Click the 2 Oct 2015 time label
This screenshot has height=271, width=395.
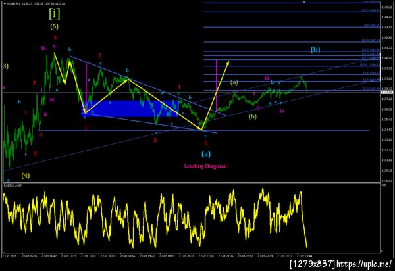pos(10,256)
